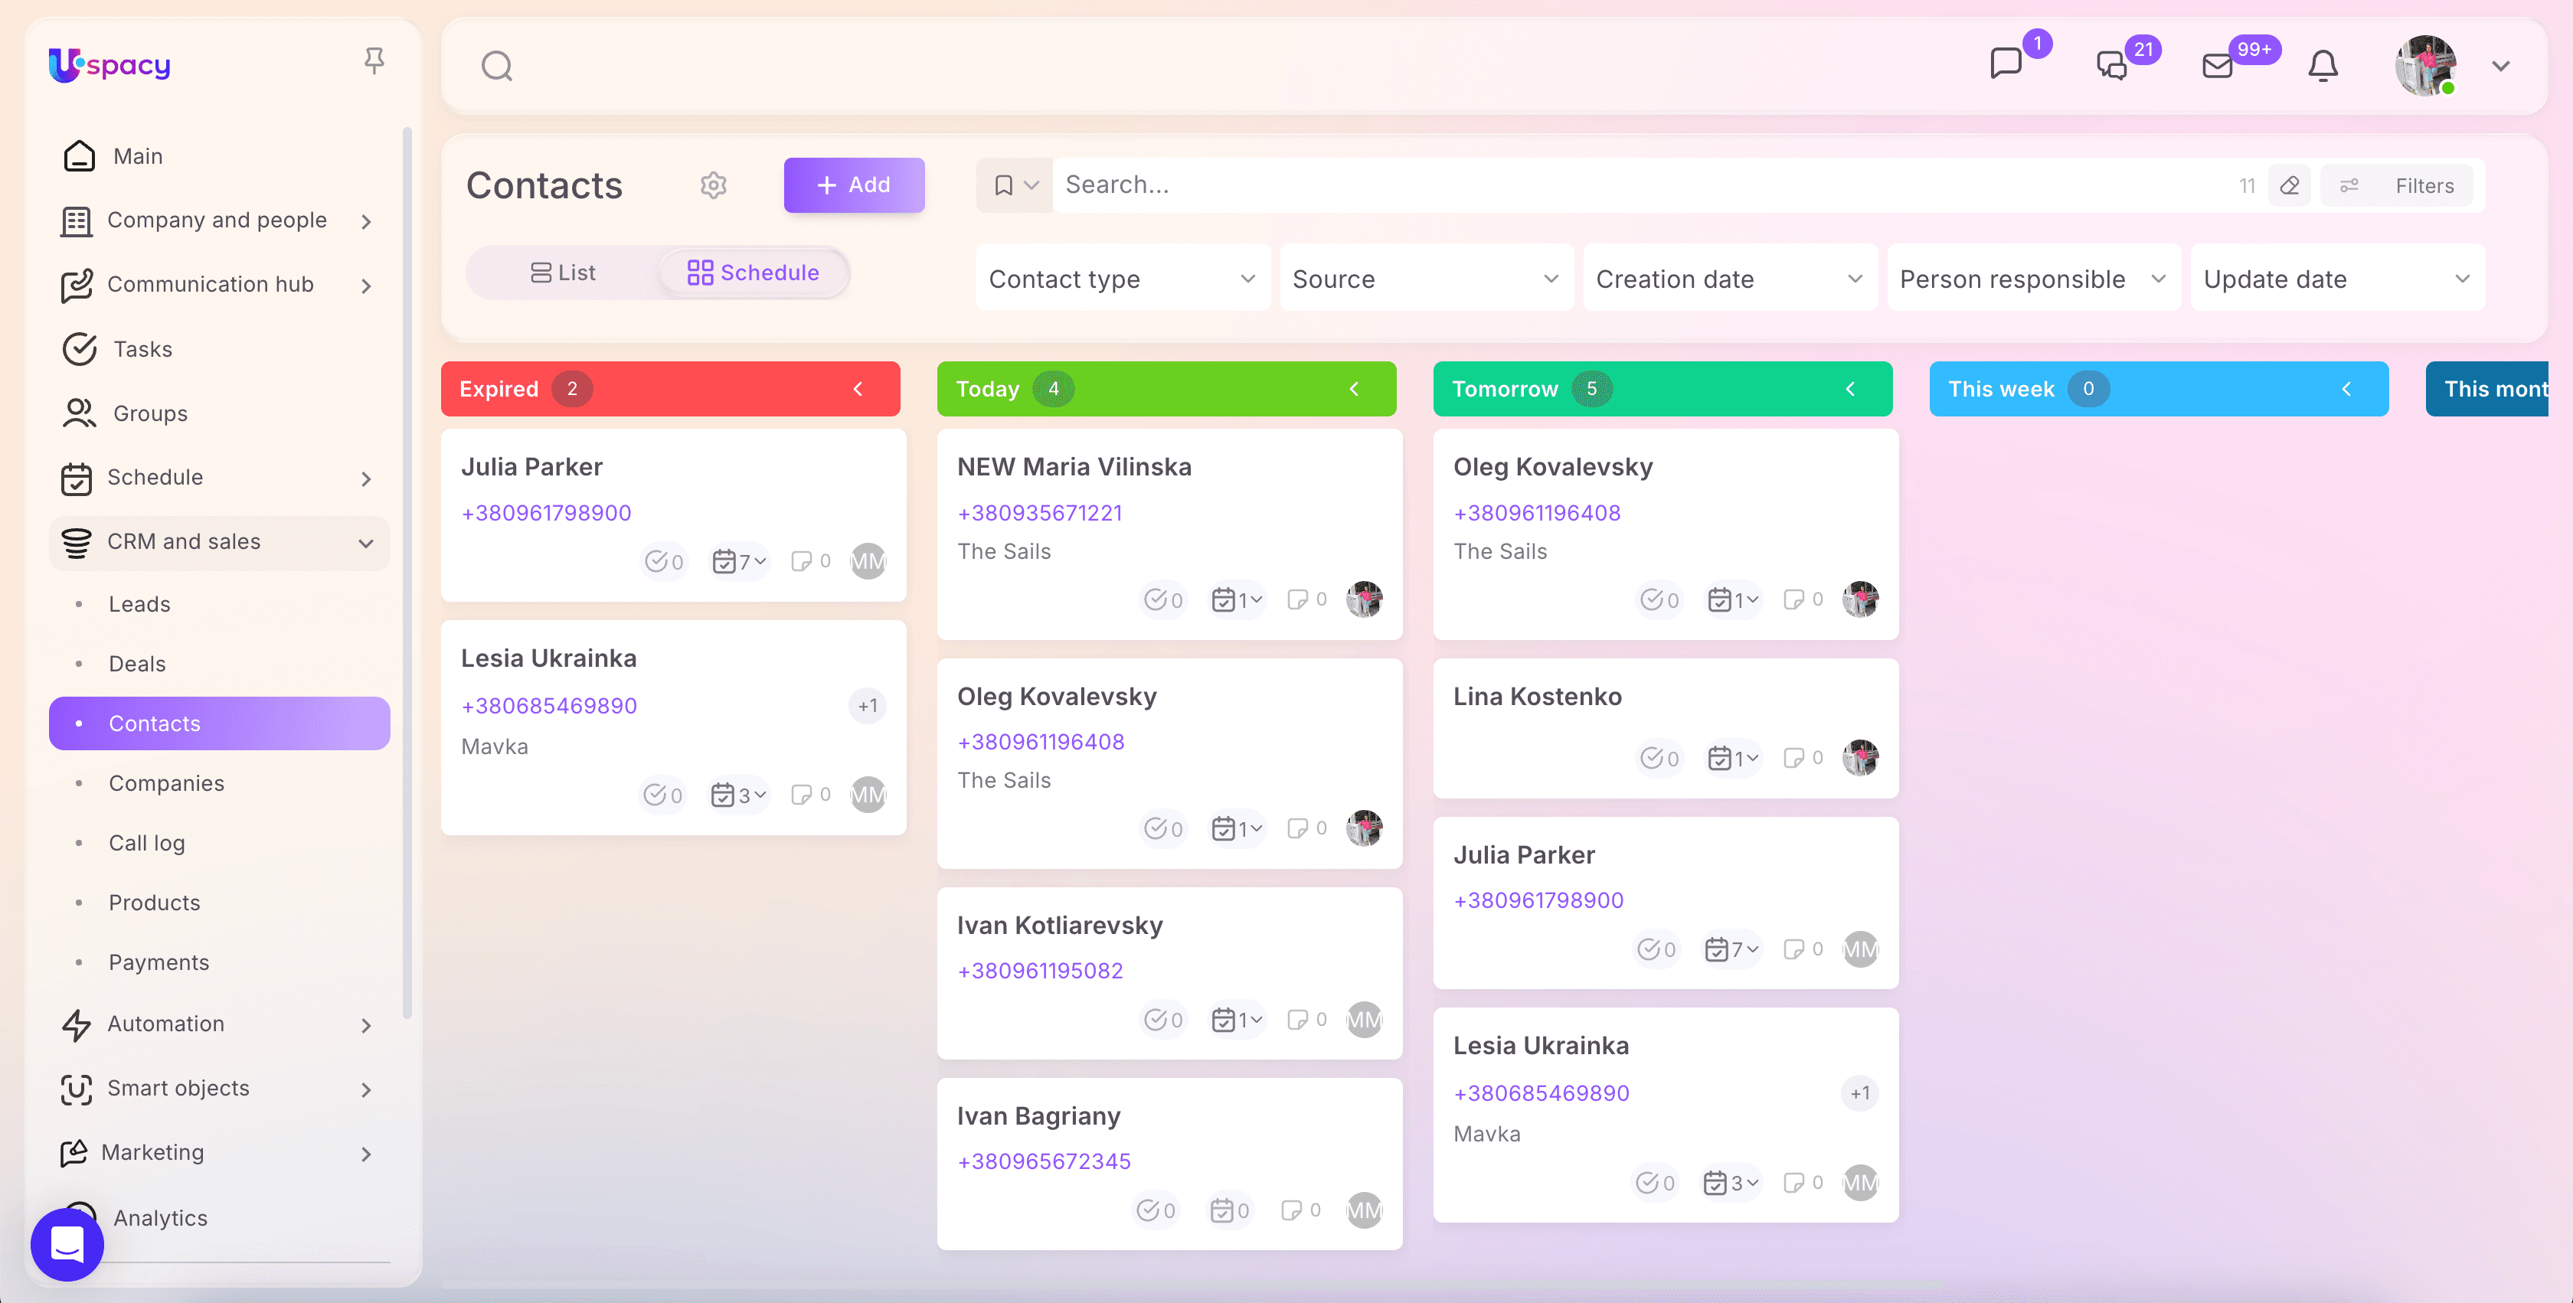The height and width of the screenshot is (1303, 2573).
Task: Collapse the Tomorrow column
Action: tap(1850, 388)
